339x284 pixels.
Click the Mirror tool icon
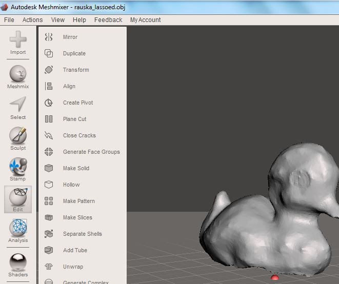click(49, 37)
